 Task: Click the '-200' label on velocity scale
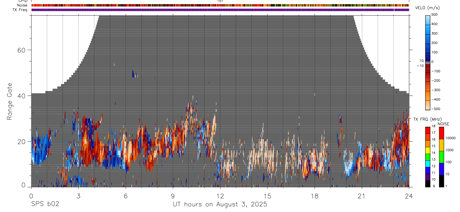[436, 81]
